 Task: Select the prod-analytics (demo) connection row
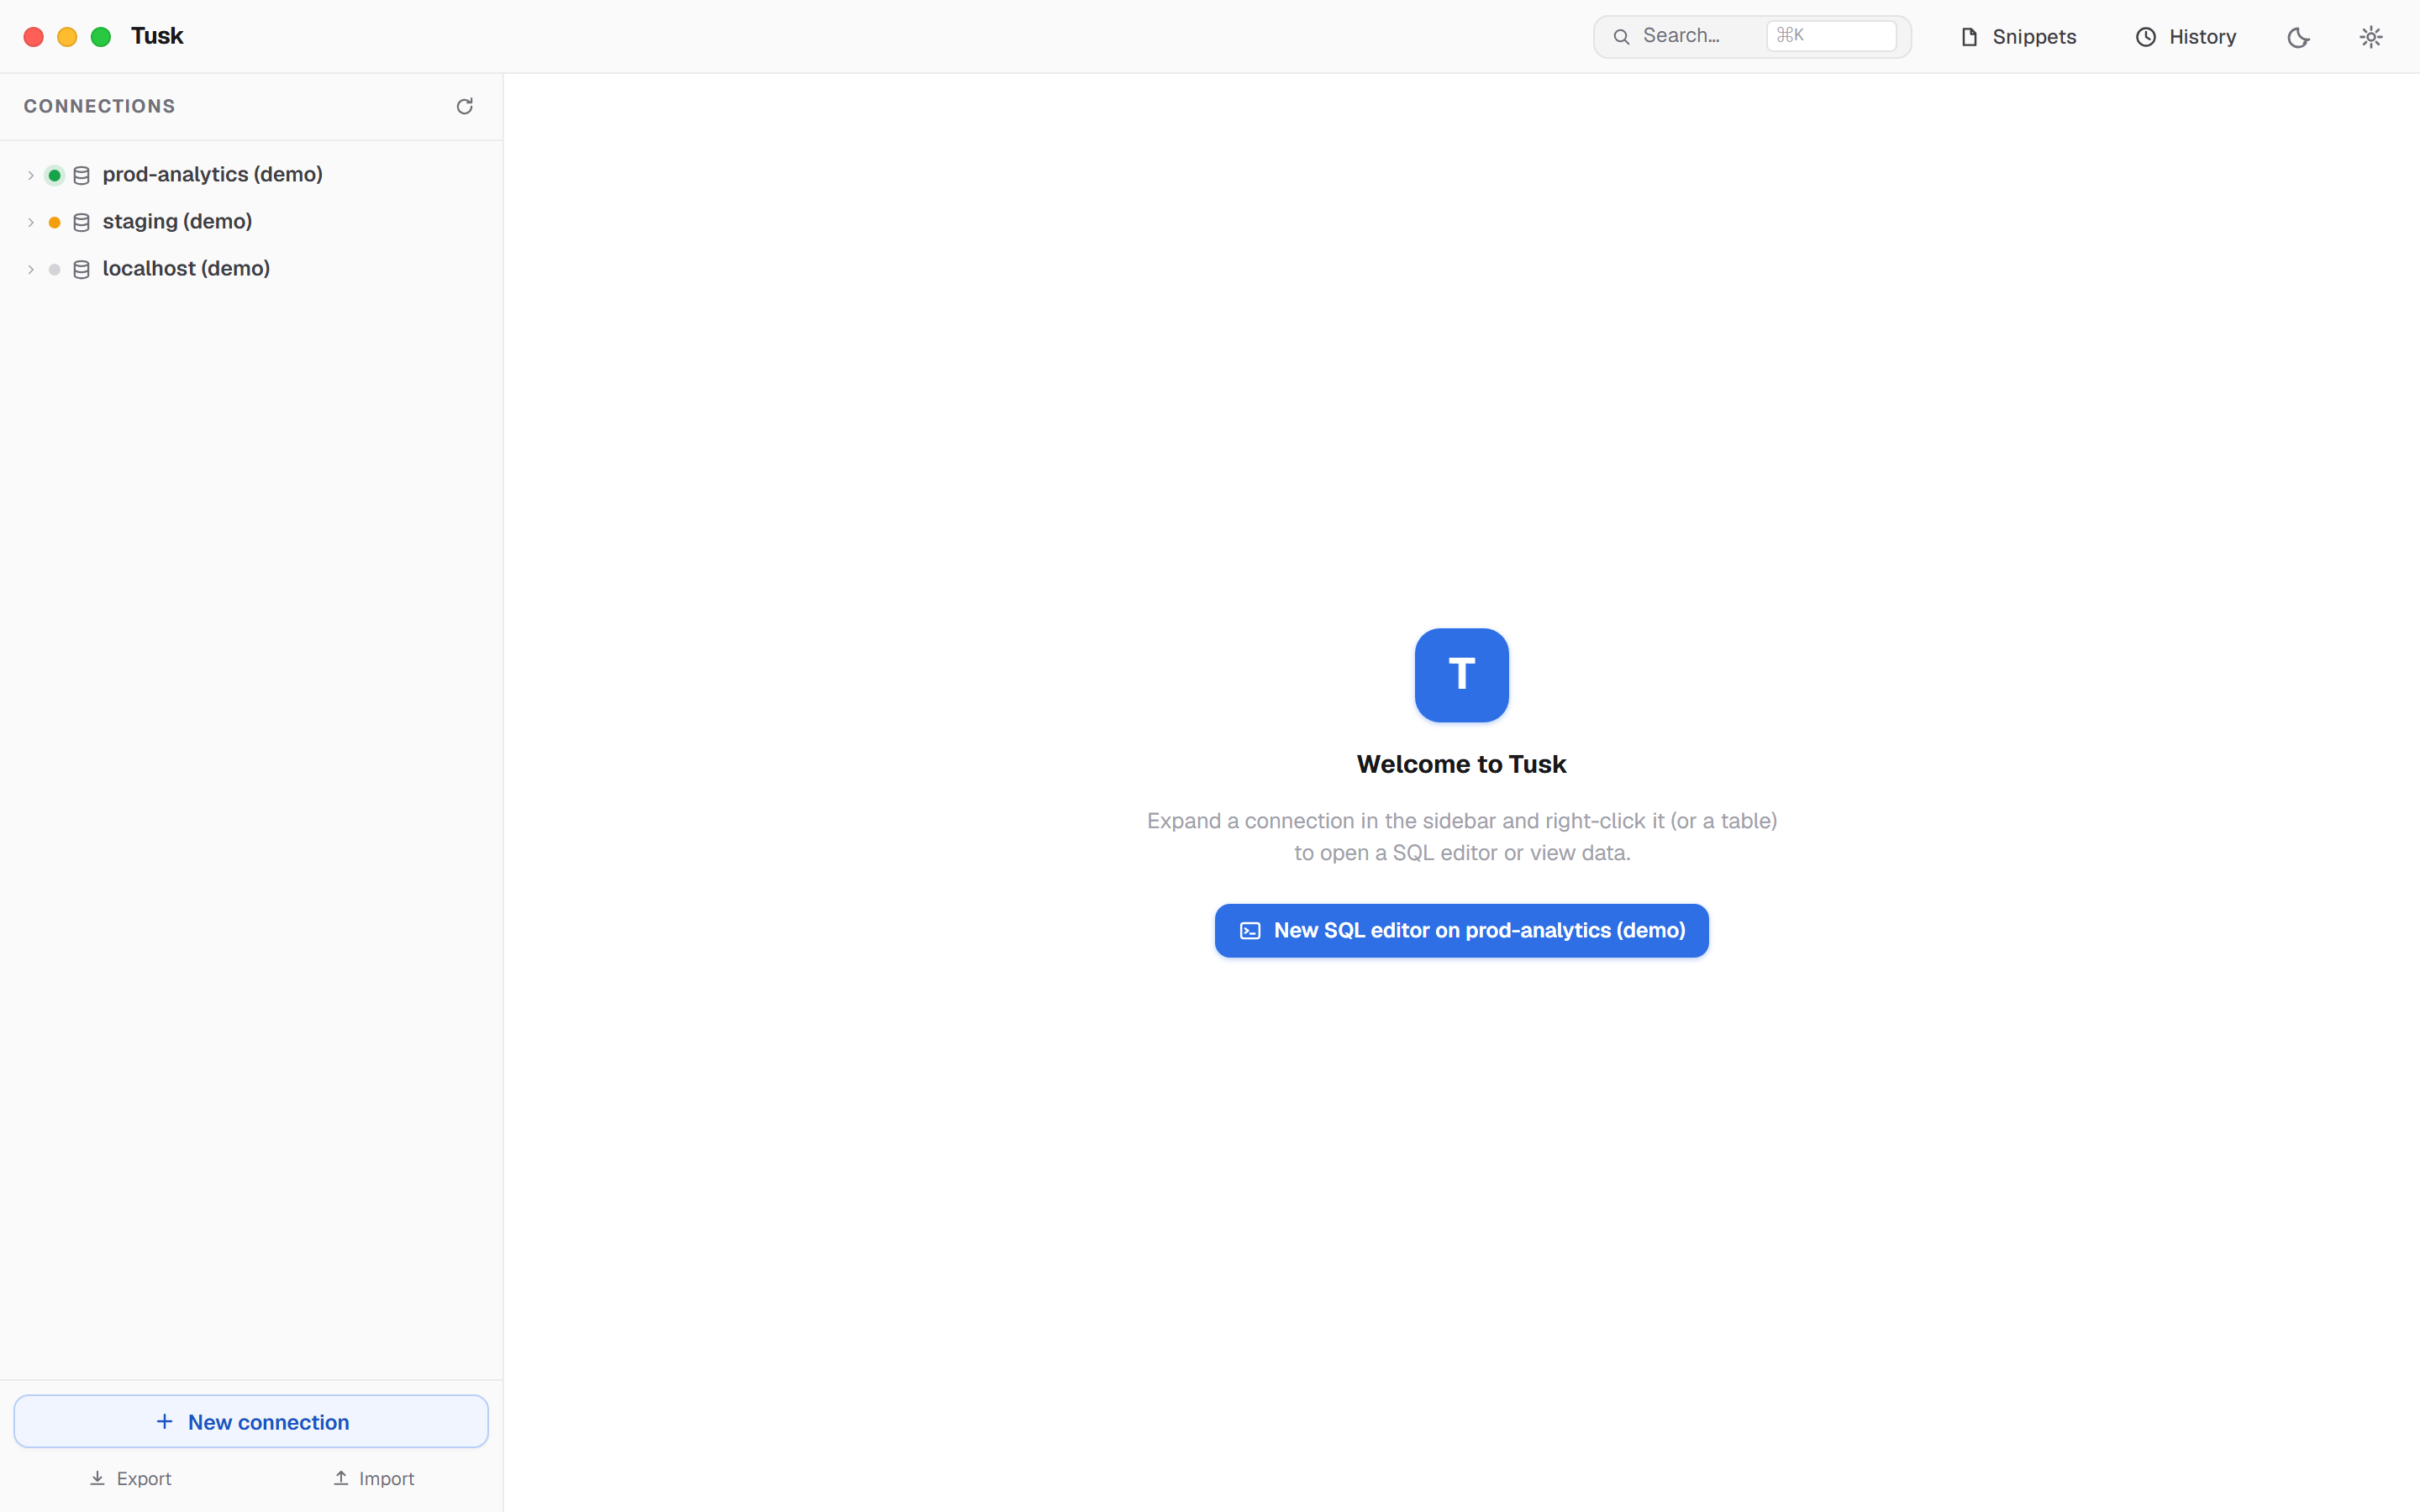(x=251, y=175)
